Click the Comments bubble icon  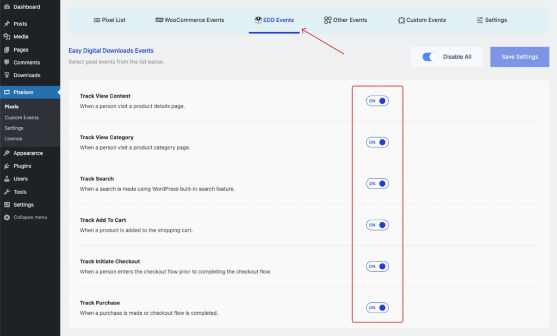point(7,63)
